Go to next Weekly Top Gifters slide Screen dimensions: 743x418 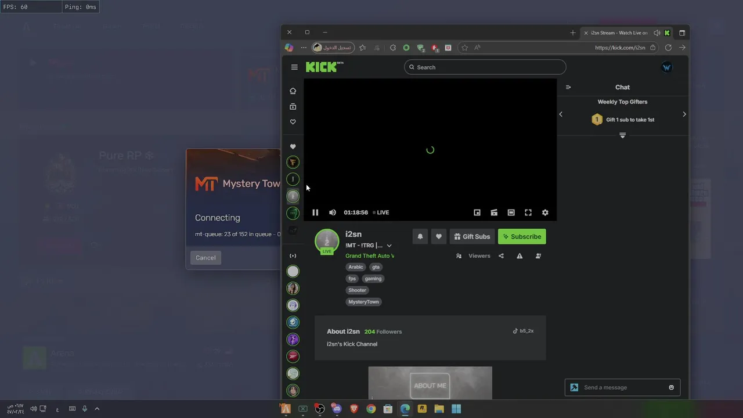click(x=684, y=114)
